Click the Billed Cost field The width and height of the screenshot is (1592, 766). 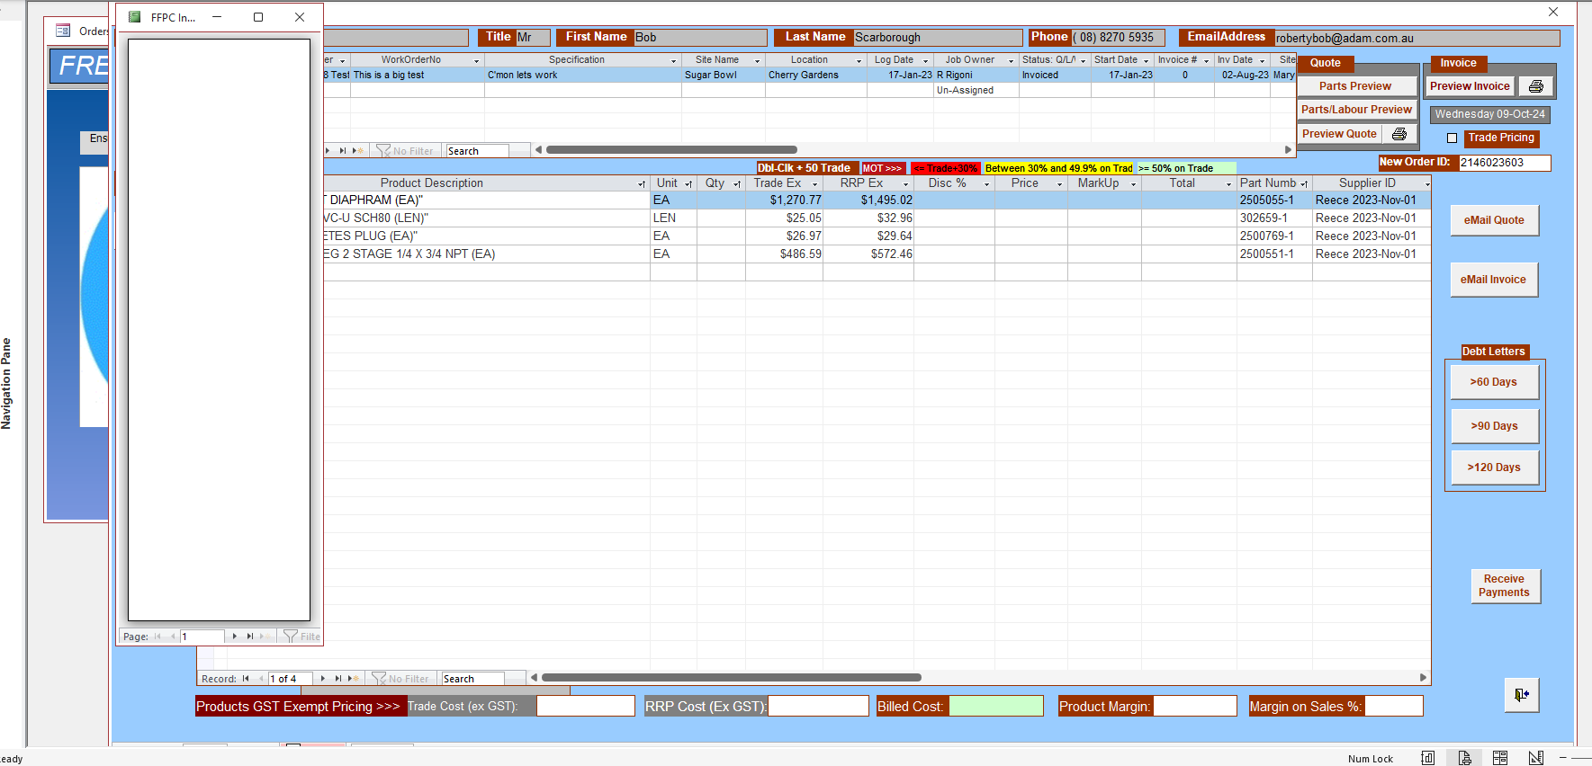[996, 707]
